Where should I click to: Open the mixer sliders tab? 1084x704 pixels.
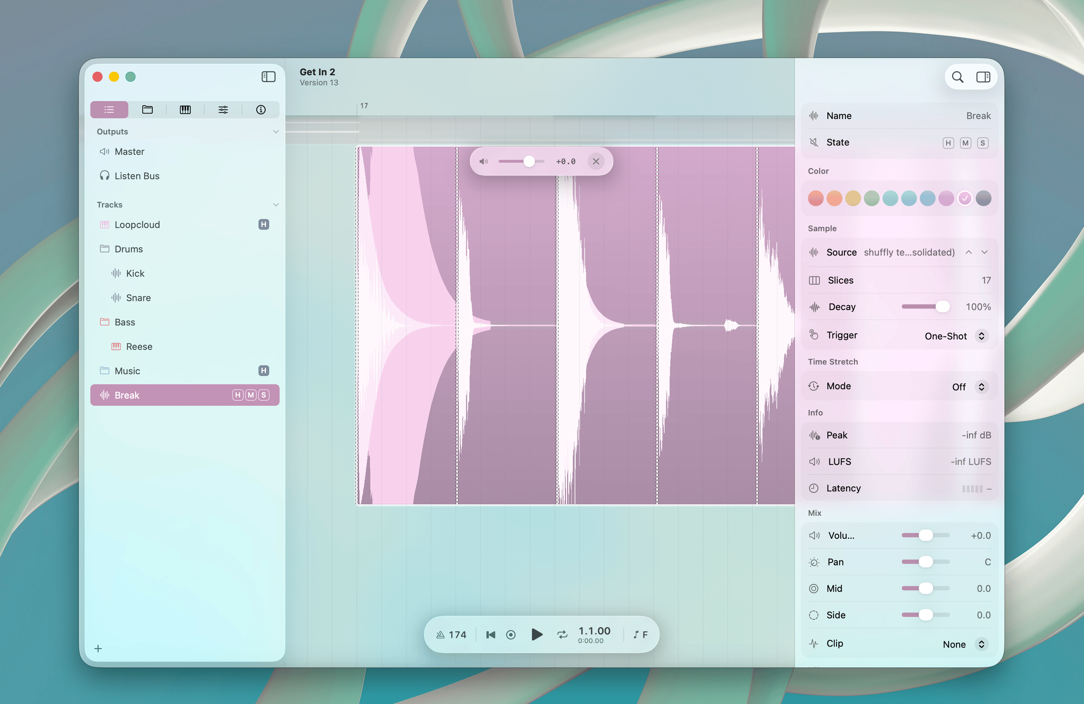click(x=223, y=110)
